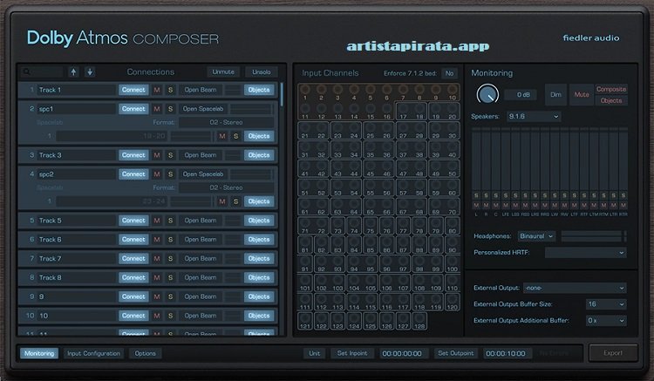
Task: Mute Track 5 connection
Action: click(157, 221)
